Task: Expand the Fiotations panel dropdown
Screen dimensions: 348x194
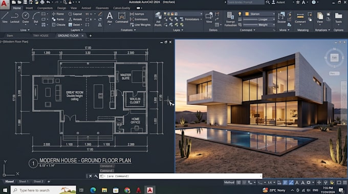Action: point(128,30)
